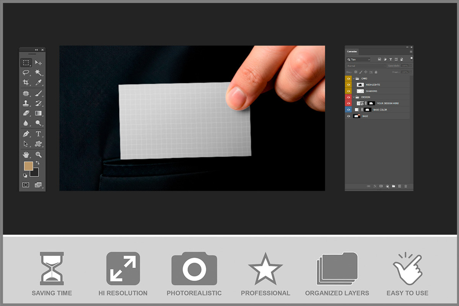
Task: Select the Crop tool
Action: (x=26, y=82)
